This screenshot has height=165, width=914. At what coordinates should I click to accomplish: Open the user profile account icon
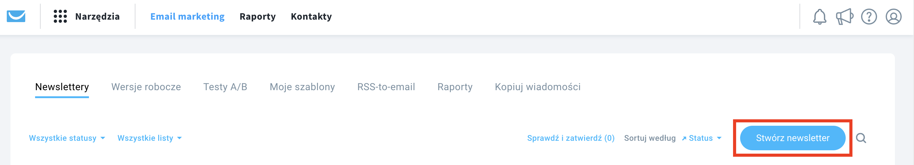tap(893, 17)
